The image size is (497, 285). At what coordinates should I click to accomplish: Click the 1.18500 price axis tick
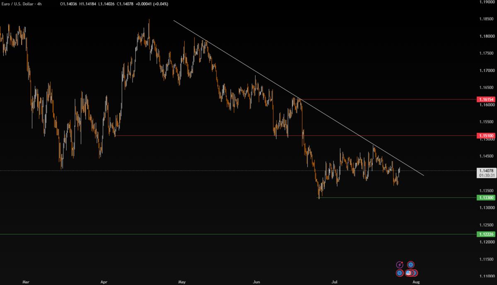click(x=485, y=19)
